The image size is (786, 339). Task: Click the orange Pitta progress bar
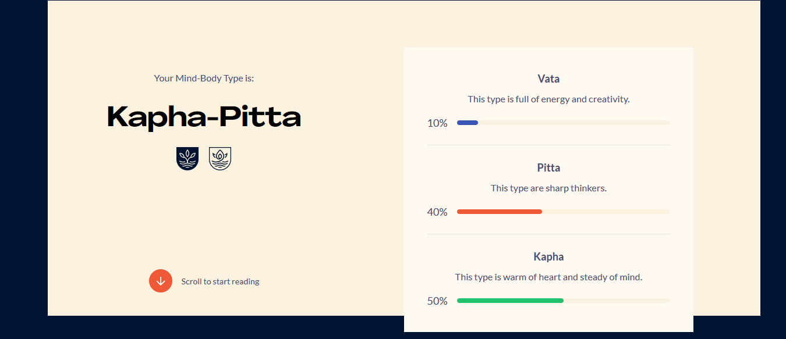tap(500, 212)
